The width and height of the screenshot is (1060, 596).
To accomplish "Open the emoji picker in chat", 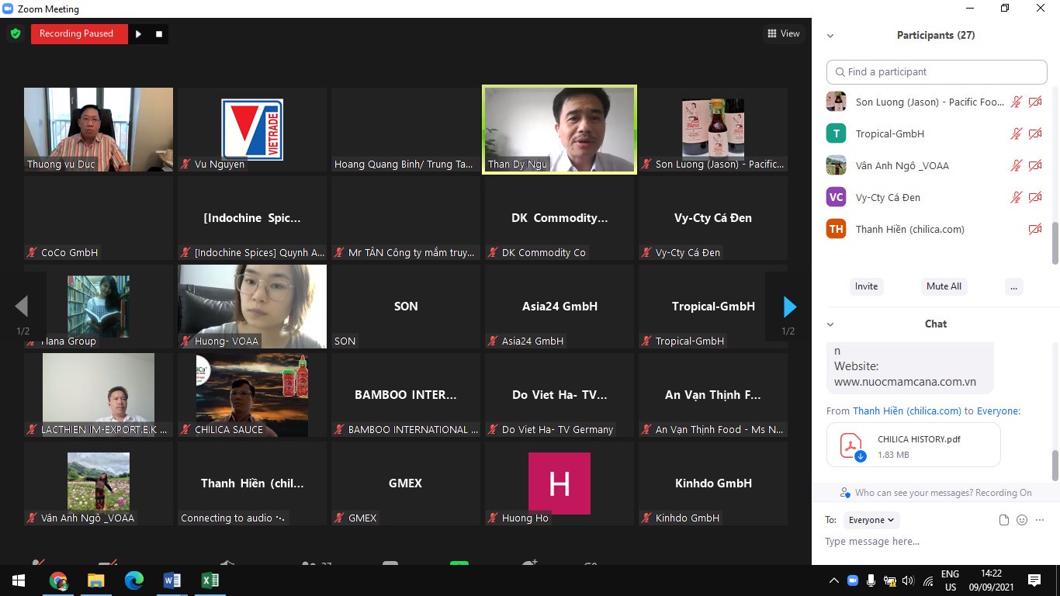I will [x=1022, y=520].
